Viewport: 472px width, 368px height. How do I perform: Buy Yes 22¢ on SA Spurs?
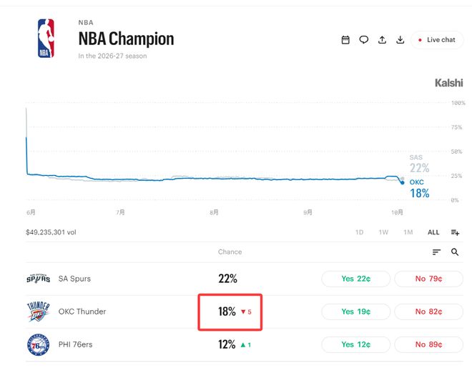tap(356, 279)
